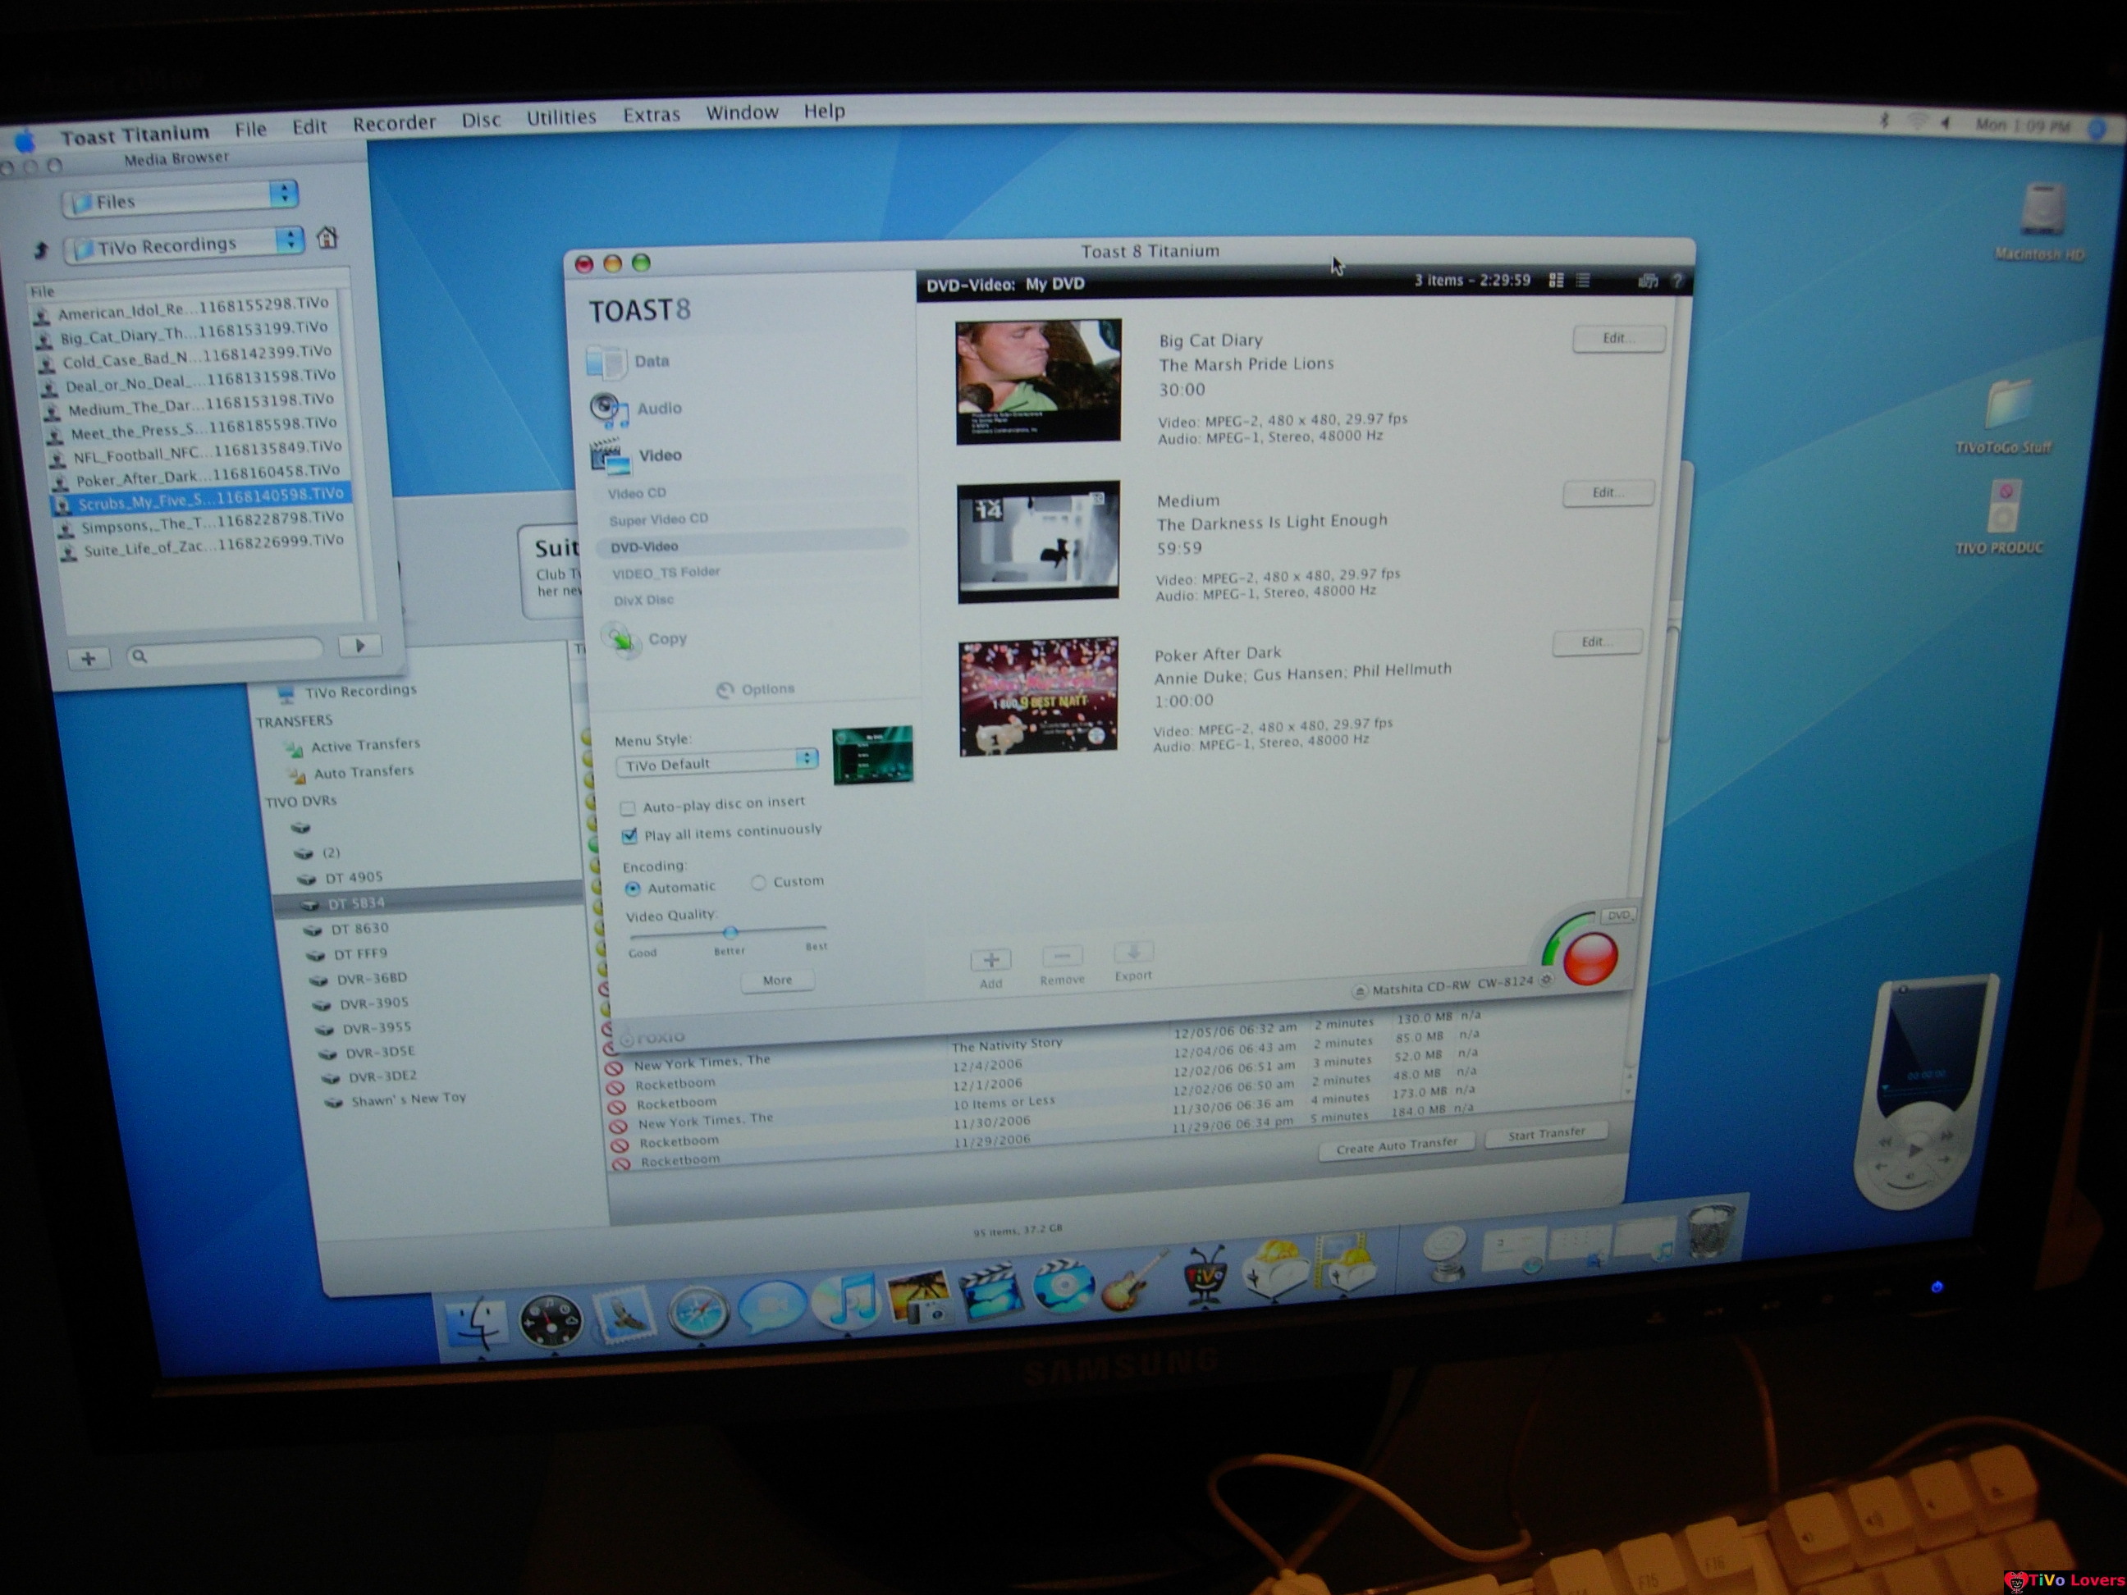This screenshot has height=1595, width=2127.
Task: Switch to list view icon in header
Action: coord(1584,281)
